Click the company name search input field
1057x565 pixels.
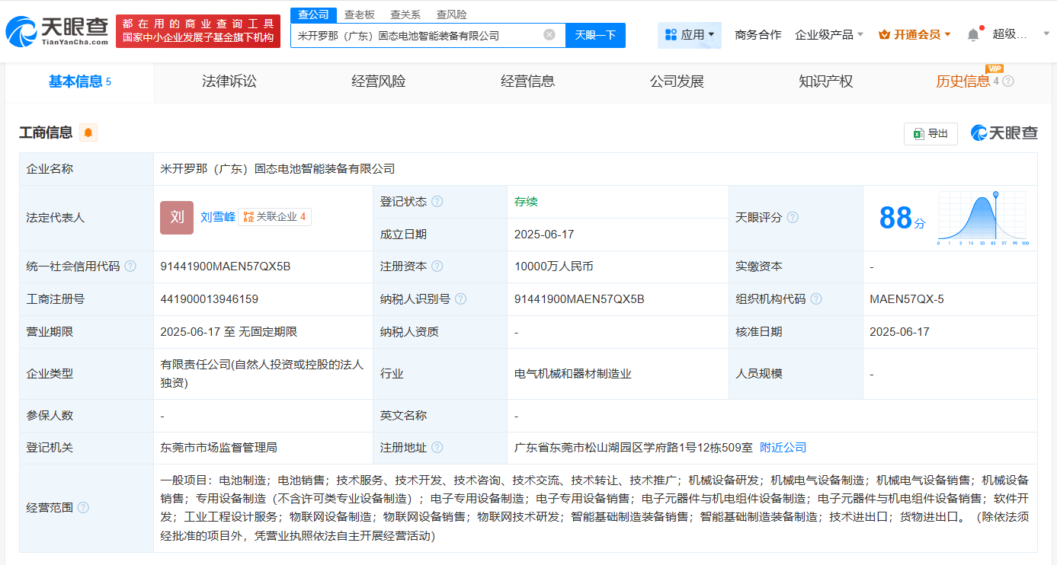pos(415,35)
